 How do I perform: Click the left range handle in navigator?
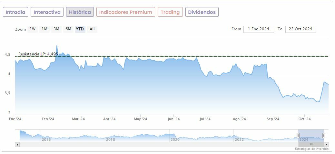click(x=298, y=136)
